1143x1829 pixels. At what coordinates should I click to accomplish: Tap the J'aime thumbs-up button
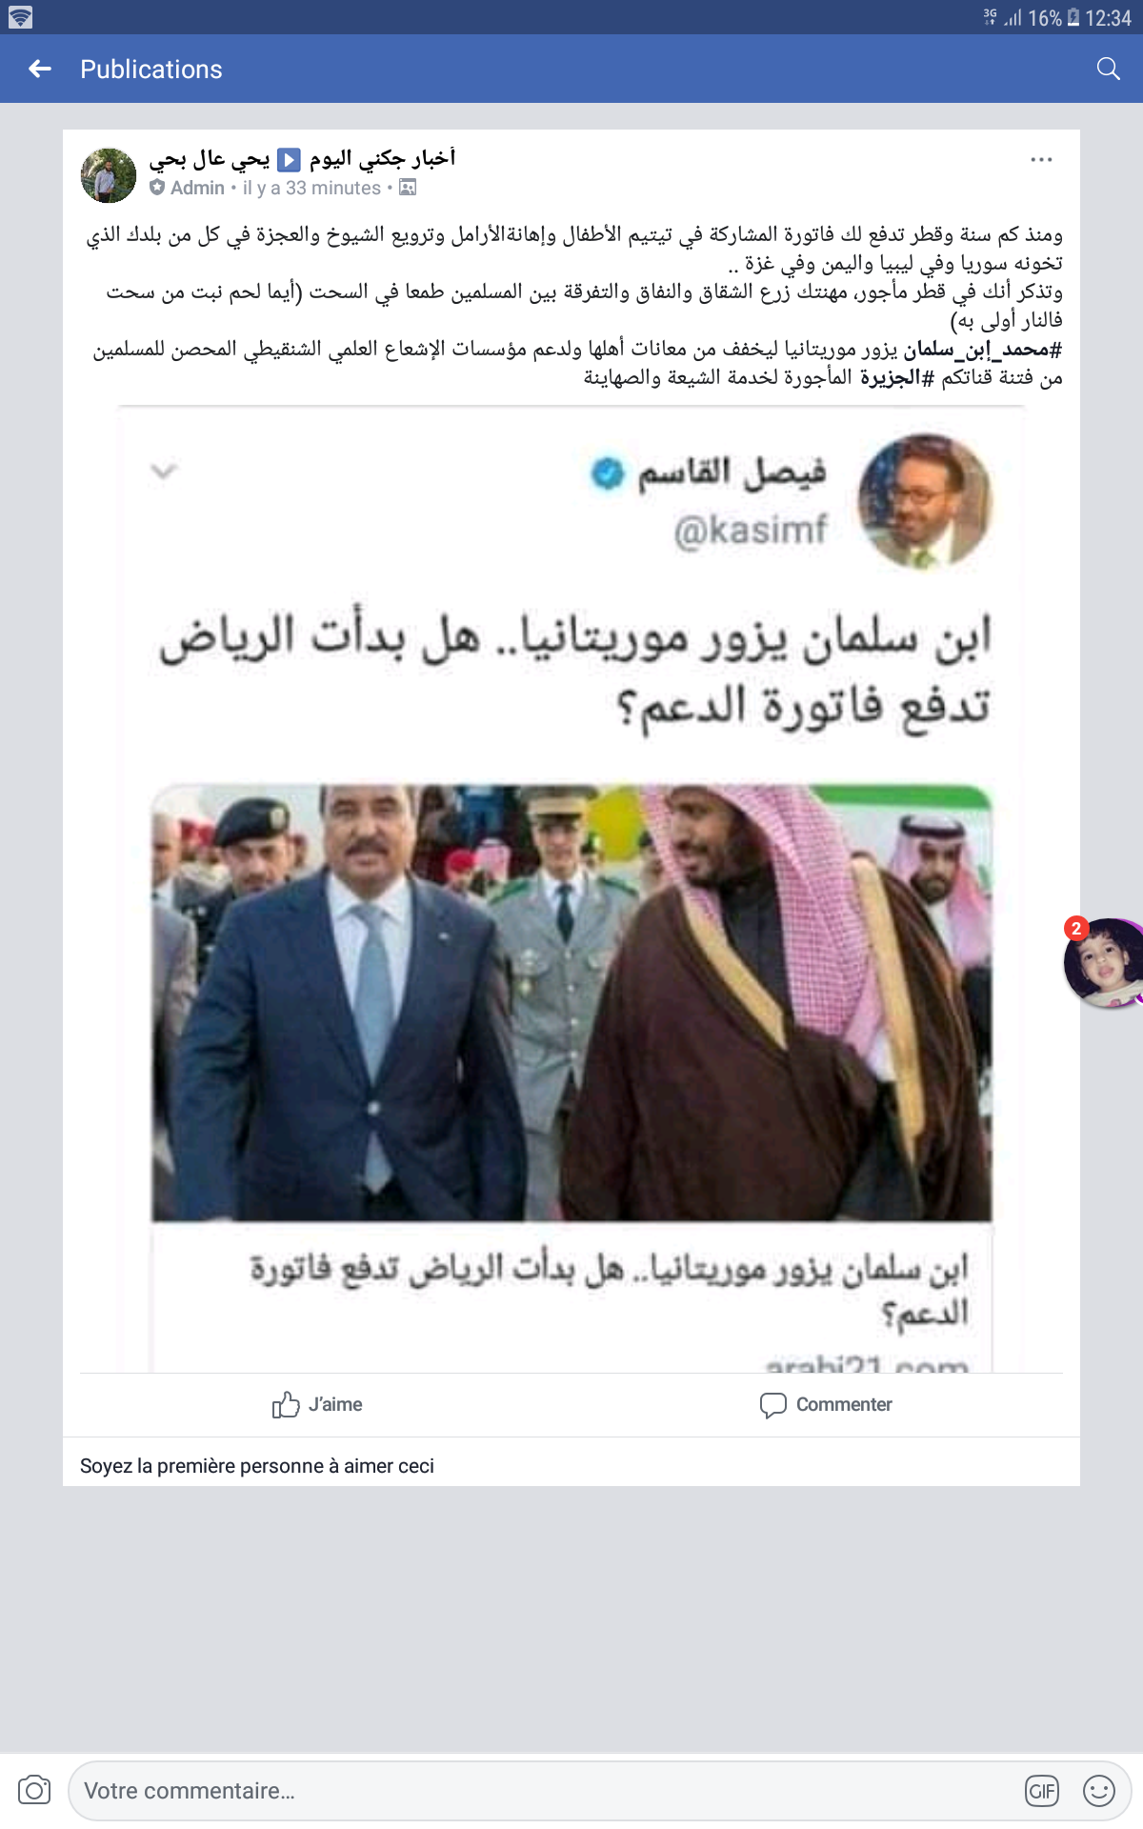[x=317, y=1404]
